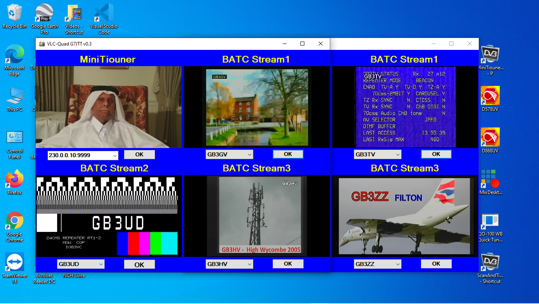Viewport: 539px width, 304px height.
Task: Launch Firefox from the desktop
Action: pyautogui.click(x=15, y=182)
